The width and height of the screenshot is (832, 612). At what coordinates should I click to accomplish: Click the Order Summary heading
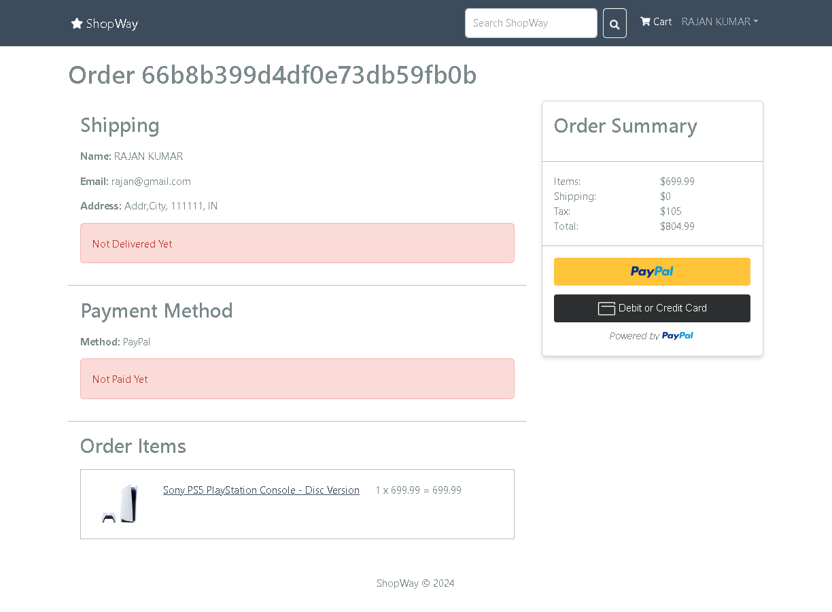625,126
